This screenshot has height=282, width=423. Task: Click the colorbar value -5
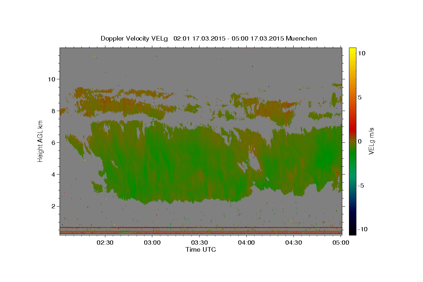point(361,185)
